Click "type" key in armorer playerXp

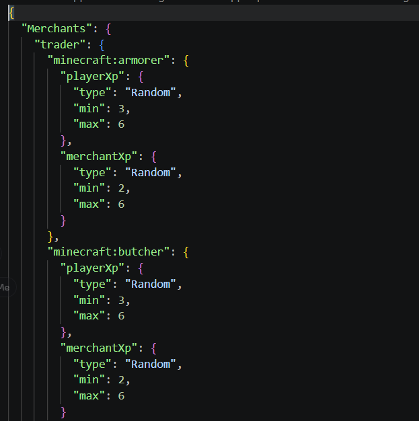point(92,93)
